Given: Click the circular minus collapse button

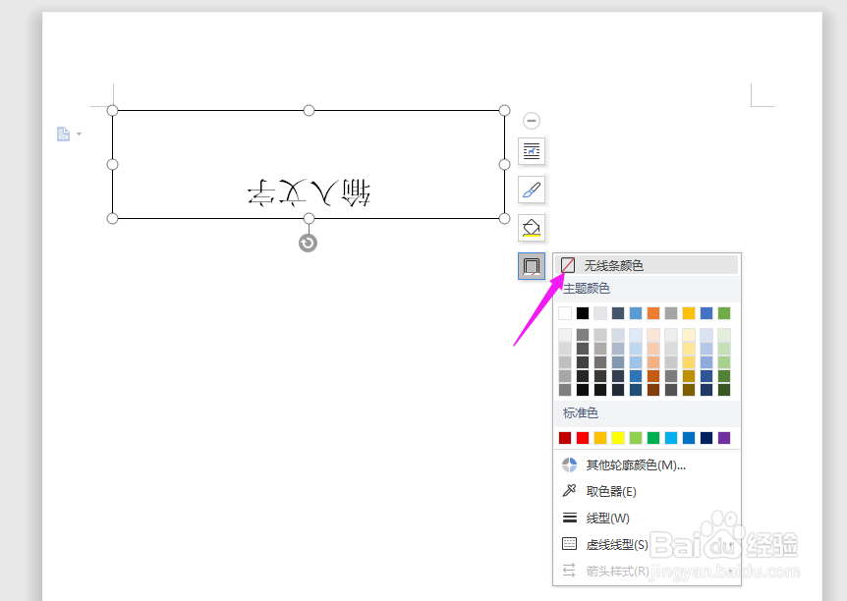Looking at the screenshot, I should pyautogui.click(x=531, y=120).
